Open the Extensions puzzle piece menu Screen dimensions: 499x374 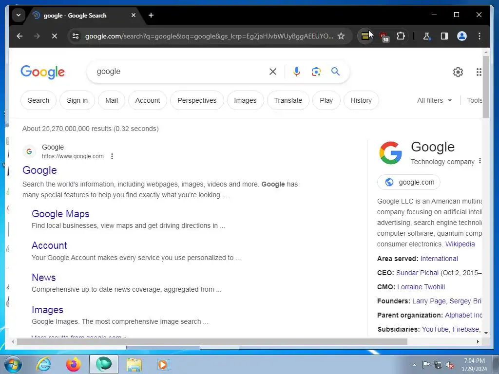tap(401, 36)
